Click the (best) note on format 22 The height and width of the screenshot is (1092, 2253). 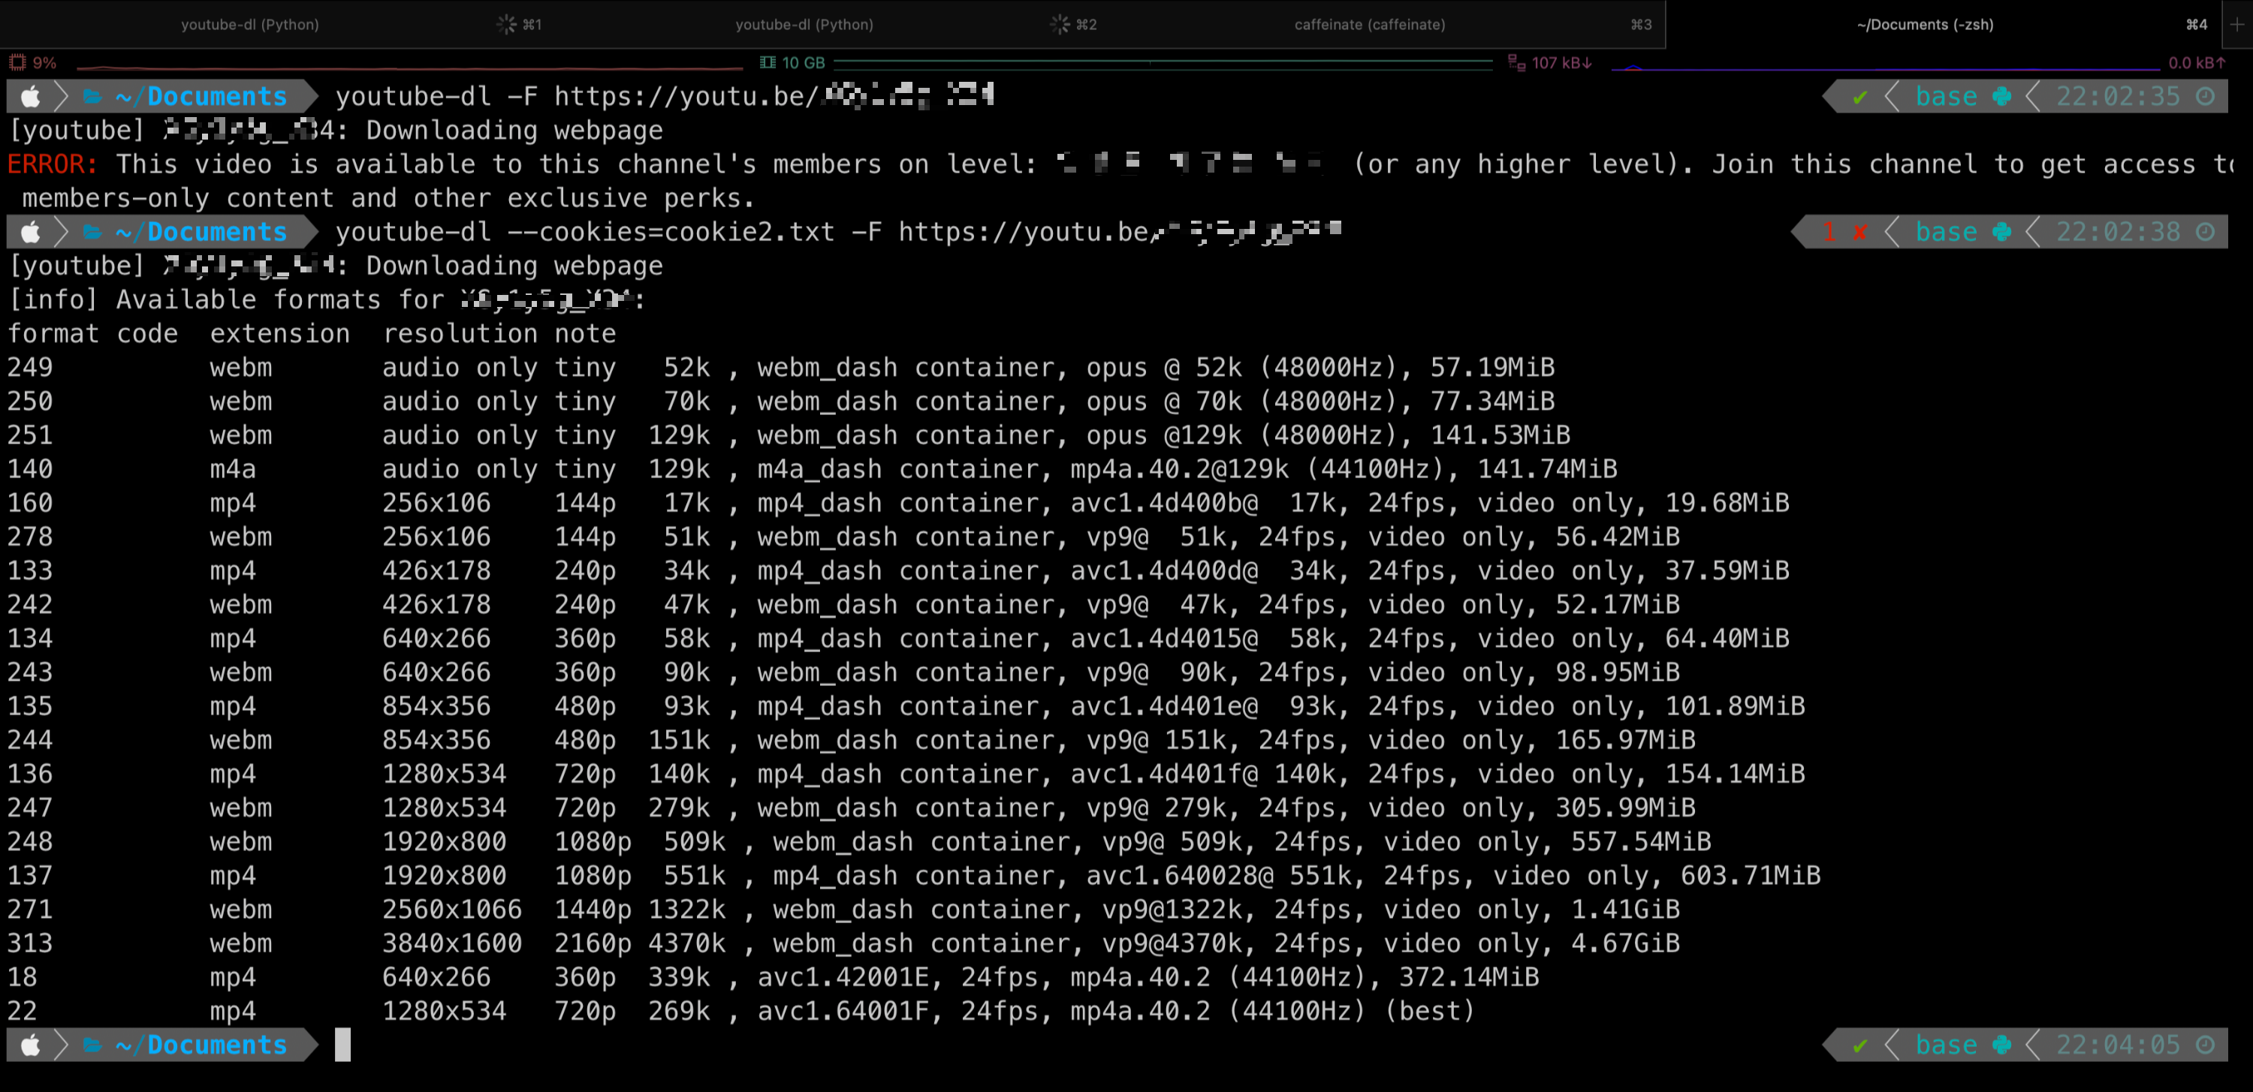1431,1012
